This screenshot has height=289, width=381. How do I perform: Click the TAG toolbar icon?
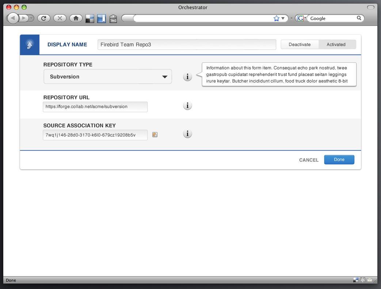point(113,19)
